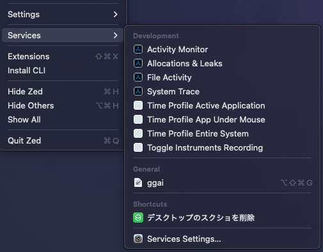
Task: Click the Time Profile App Under Mouse icon
Action: [x=138, y=119]
